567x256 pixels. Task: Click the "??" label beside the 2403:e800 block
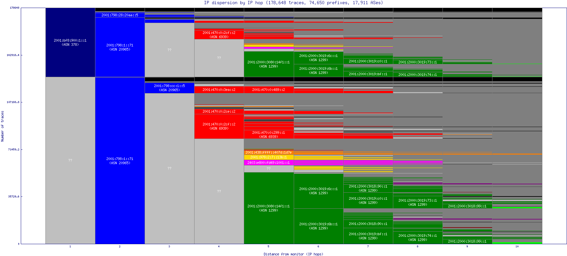pos(268,169)
